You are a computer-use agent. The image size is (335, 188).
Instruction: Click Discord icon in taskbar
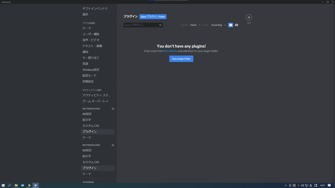(36, 185)
